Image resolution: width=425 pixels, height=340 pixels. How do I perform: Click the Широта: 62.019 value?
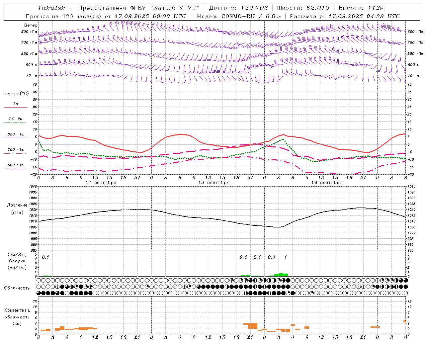[303, 8]
